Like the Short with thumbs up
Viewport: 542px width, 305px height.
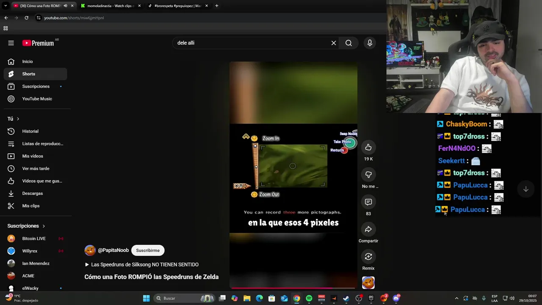(368, 147)
